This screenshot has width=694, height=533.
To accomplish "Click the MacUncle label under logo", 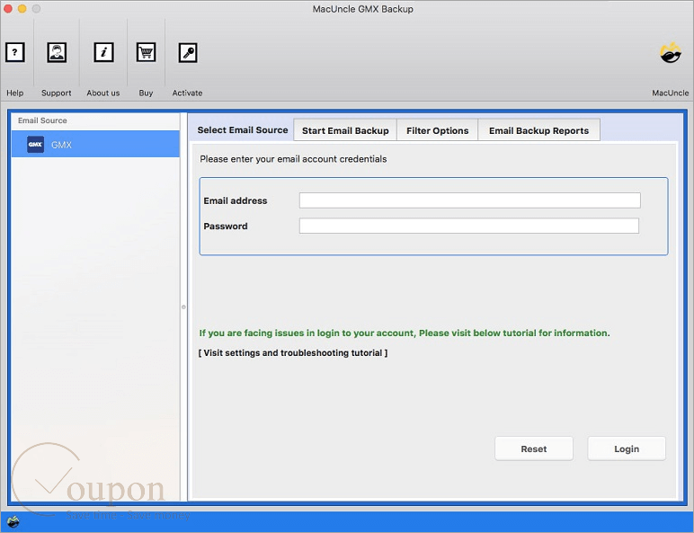I will pyautogui.click(x=670, y=93).
